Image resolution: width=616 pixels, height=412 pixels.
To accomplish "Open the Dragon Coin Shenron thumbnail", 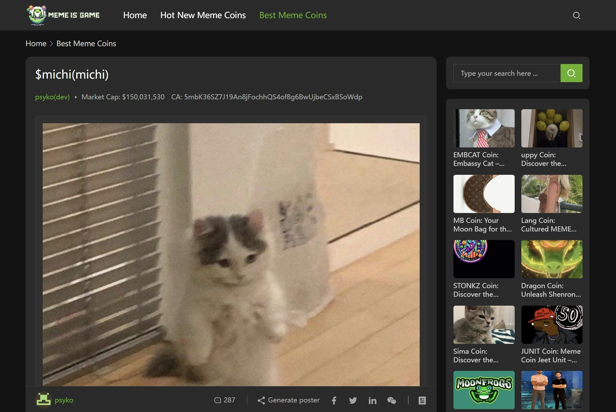I will pos(552,259).
